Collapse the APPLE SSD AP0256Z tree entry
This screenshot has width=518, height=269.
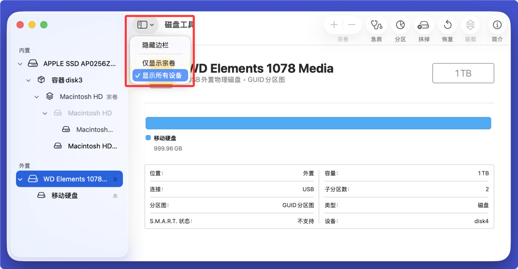(x=20, y=63)
